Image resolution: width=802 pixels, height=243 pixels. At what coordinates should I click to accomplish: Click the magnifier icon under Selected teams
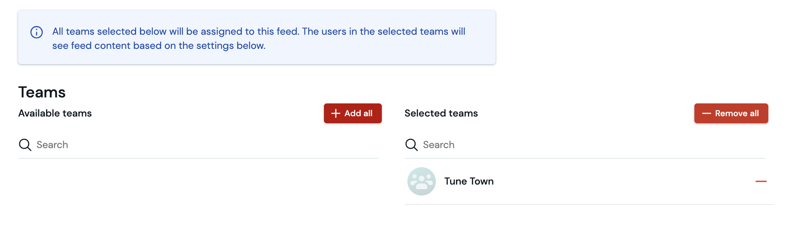tap(412, 145)
